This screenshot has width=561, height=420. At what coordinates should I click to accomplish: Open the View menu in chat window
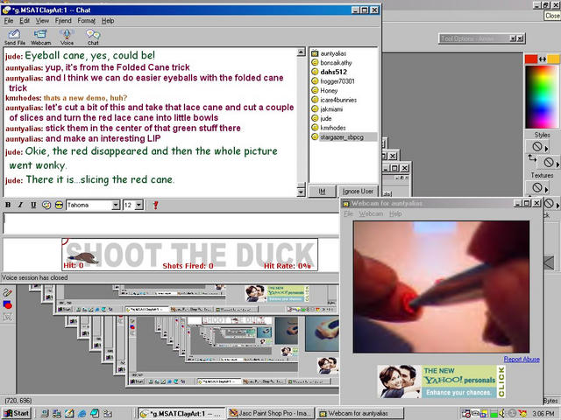(42, 21)
